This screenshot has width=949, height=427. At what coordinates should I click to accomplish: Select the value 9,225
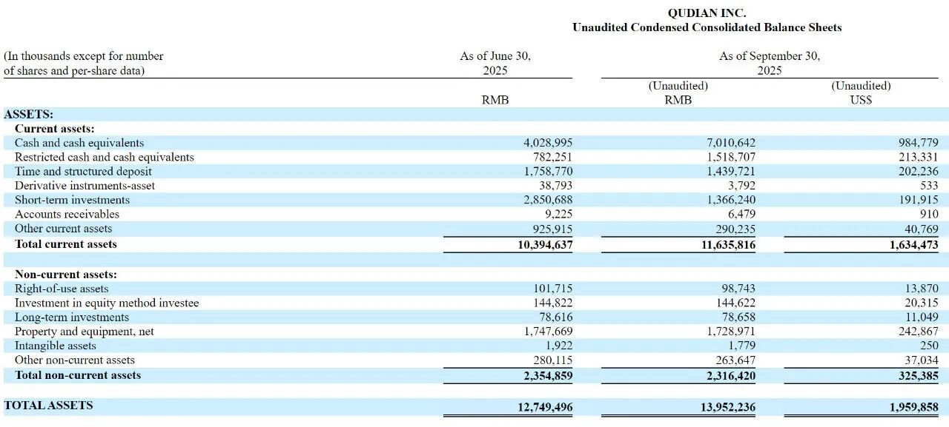click(559, 214)
